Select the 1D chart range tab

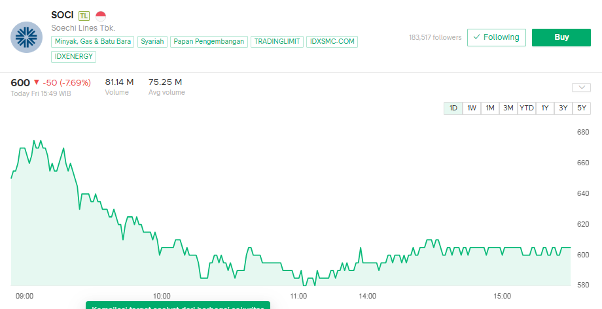coord(453,108)
